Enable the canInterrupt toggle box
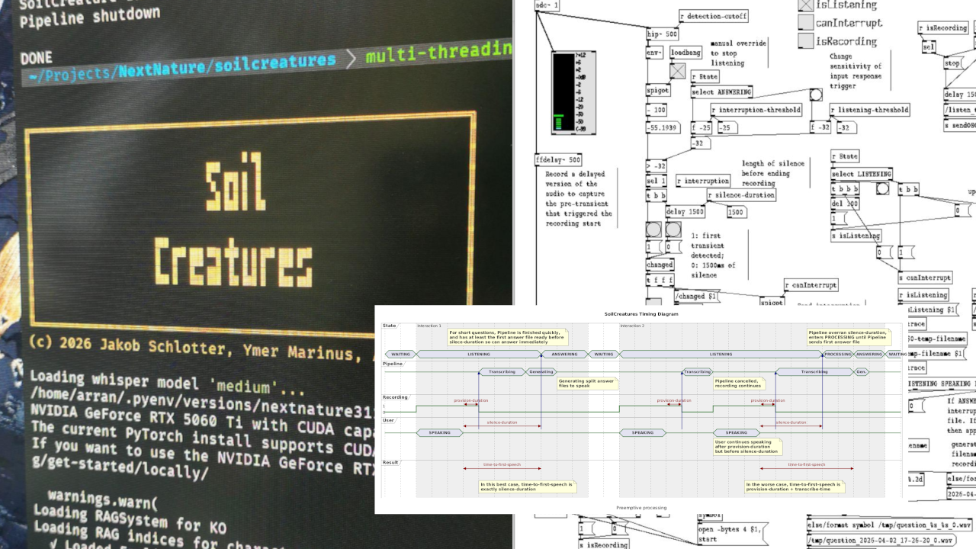This screenshot has height=549, width=976. (x=805, y=23)
